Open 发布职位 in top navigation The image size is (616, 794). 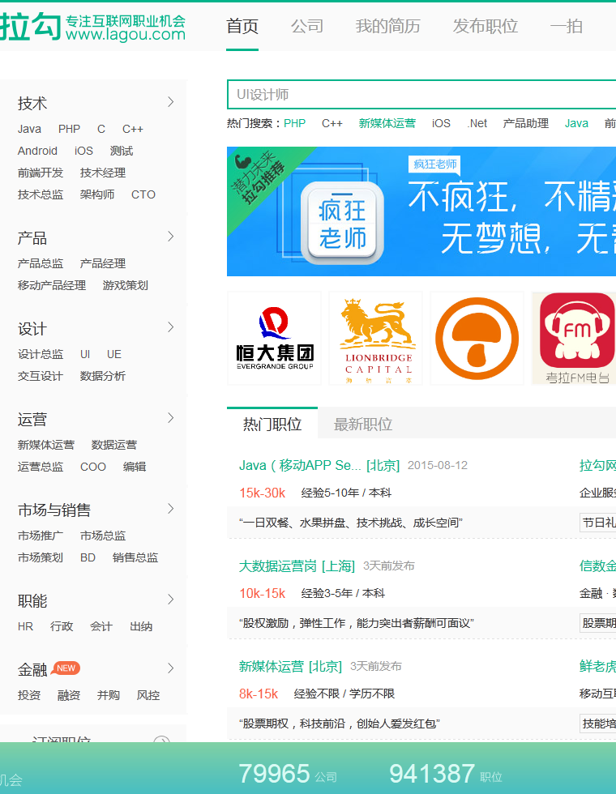pyautogui.click(x=486, y=26)
